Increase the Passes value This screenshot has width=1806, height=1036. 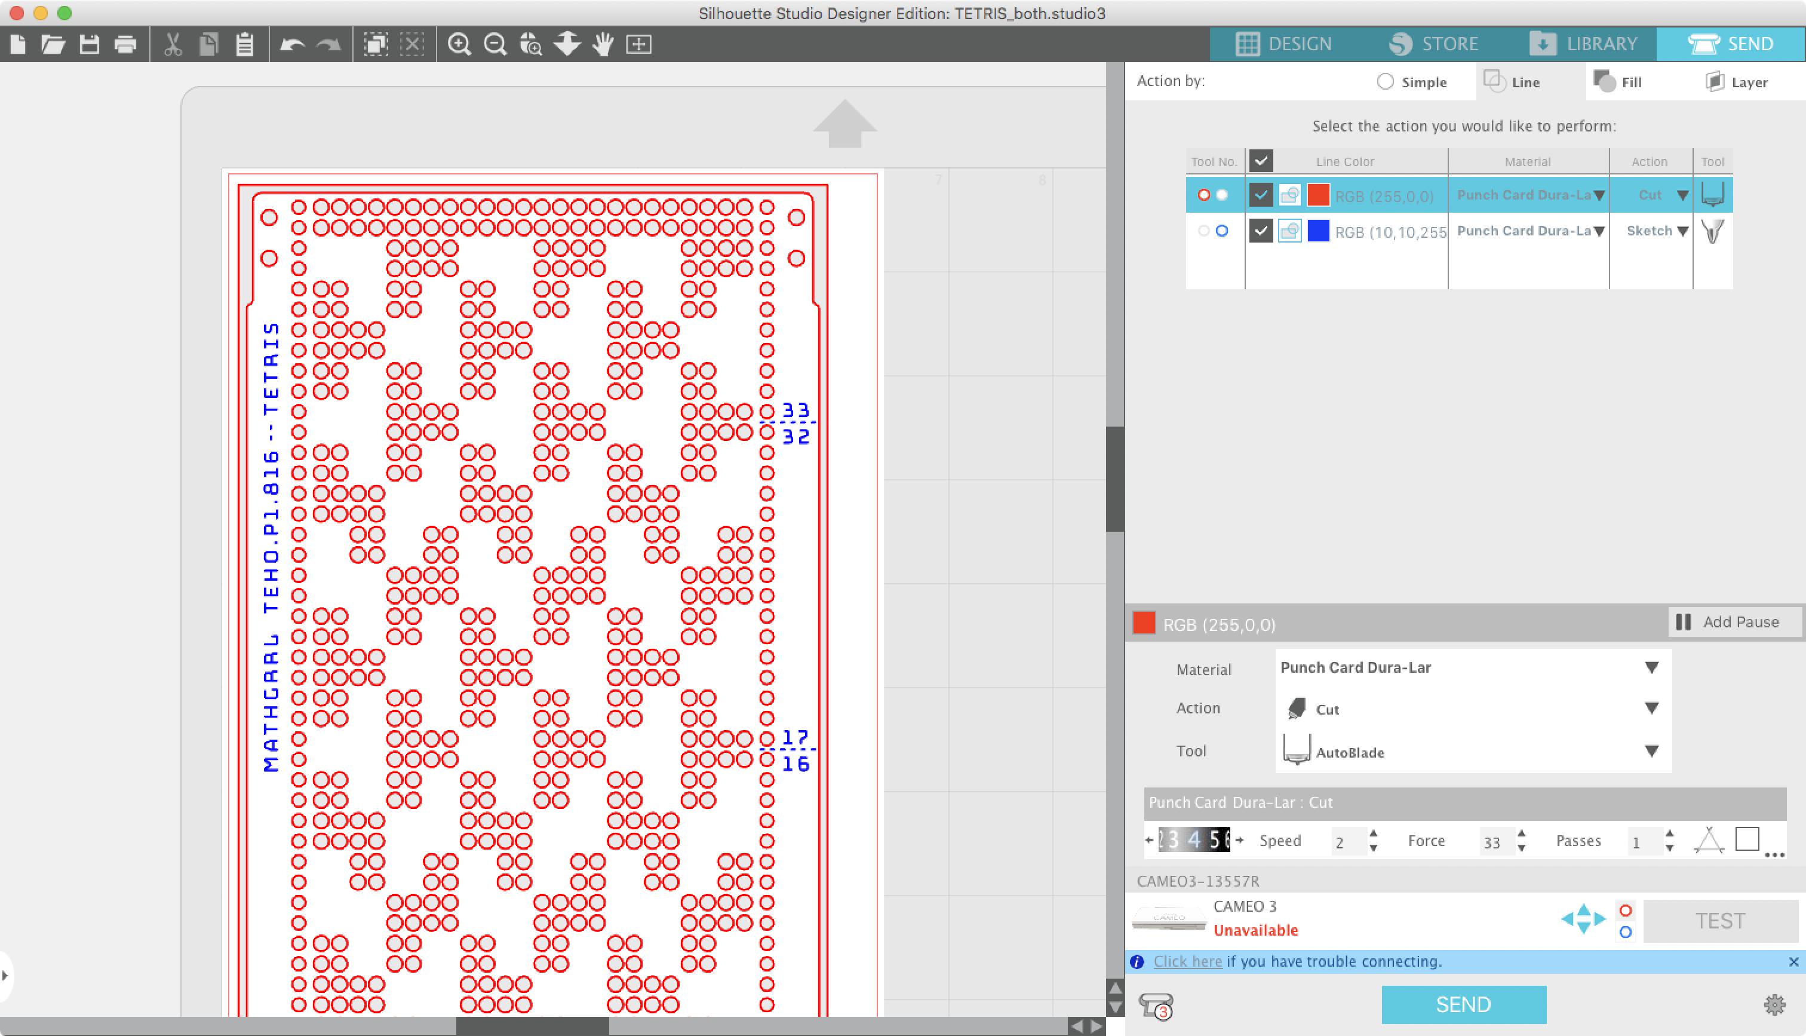[x=1669, y=833]
